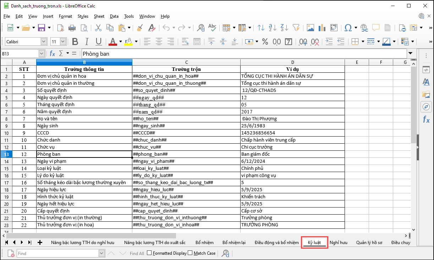The image size is (434, 260).
Task: Expand the Calibri font name dropdown
Action: pyautogui.click(x=44, y=42)
